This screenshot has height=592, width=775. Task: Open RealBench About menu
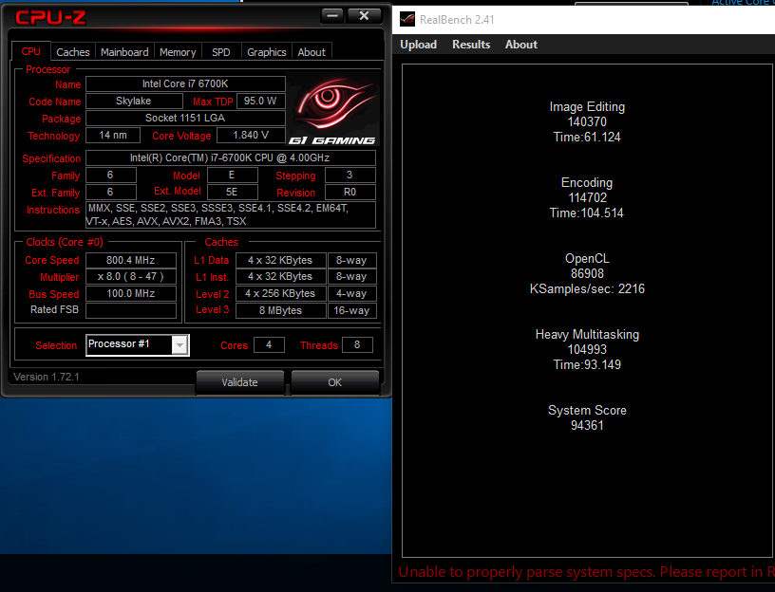[x=521, y=45]
